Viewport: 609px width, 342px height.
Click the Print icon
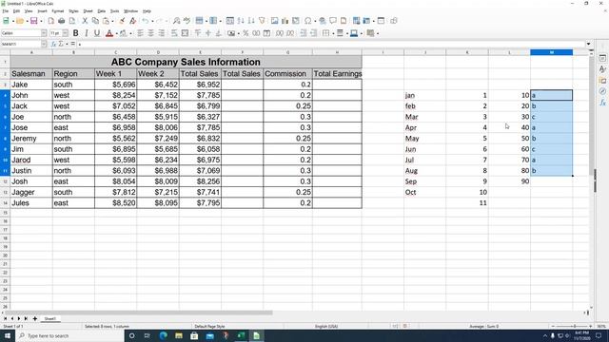coord(61,21)
